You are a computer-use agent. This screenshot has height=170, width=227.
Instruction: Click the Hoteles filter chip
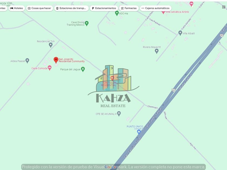click(x=17, y=8)
